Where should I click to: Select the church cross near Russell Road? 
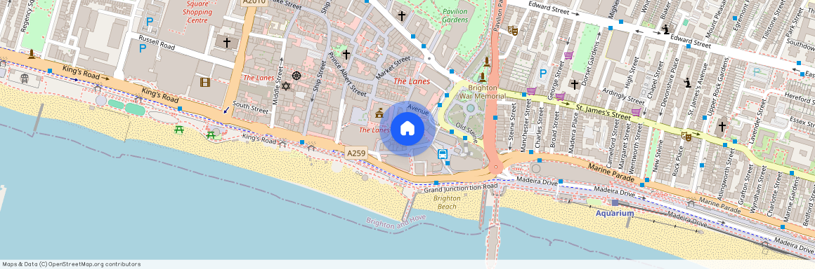(x=227, y=43)
